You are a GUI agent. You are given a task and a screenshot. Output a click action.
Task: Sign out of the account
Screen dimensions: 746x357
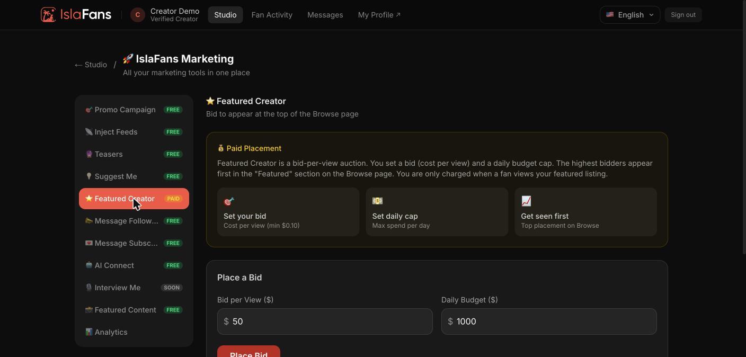pyautogui.click(x=683, y=15)
